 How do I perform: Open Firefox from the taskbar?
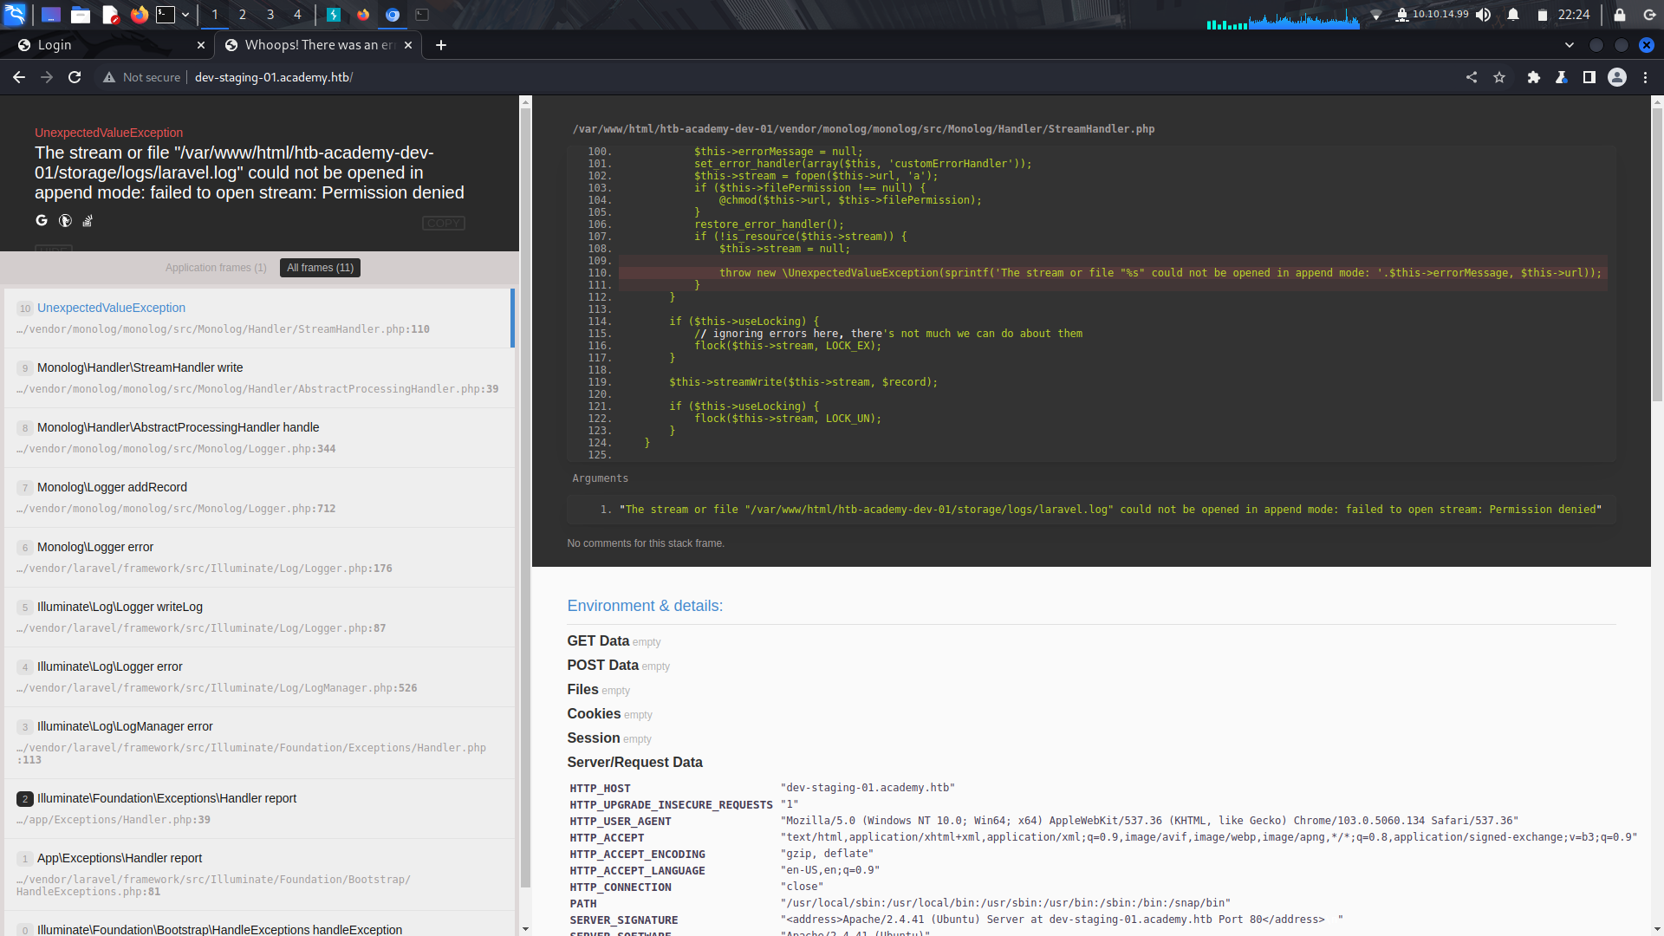click(139, 14)
